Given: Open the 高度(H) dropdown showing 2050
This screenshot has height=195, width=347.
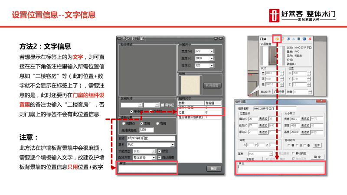Looking at the screenshot, I should (x=212, y=58).
